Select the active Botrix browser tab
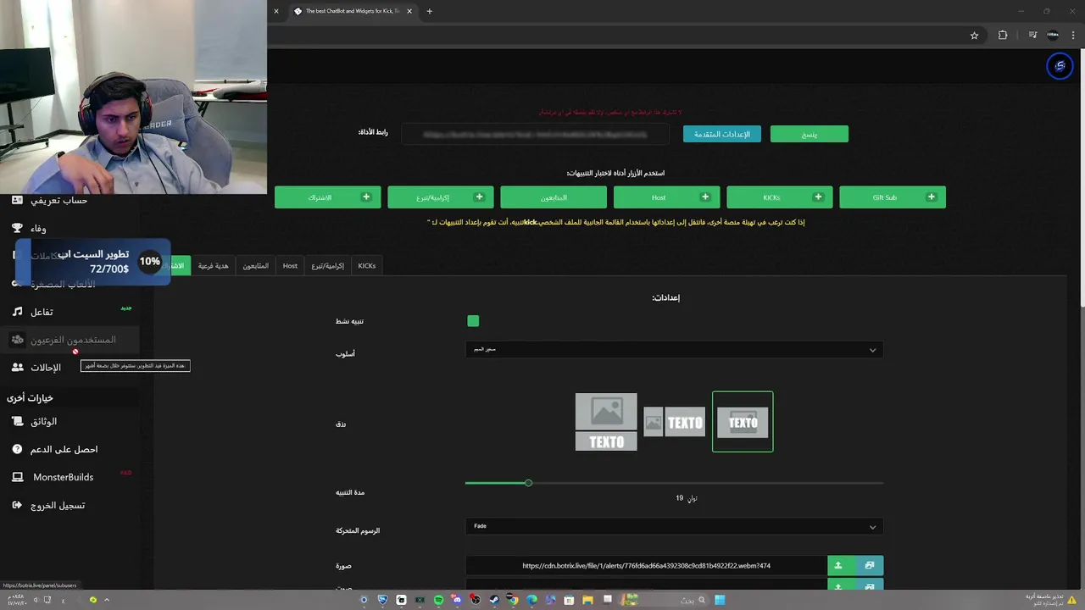Screen dimensions: 1085x610 (352, 11)
